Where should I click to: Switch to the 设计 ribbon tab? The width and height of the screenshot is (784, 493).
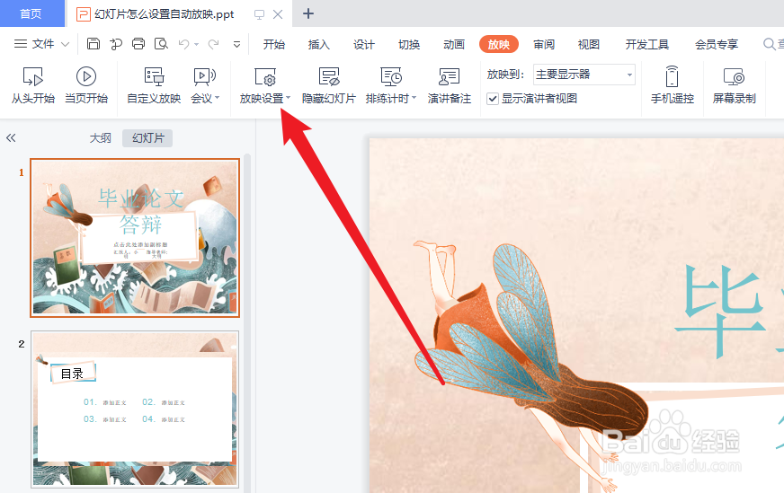[363, 45]
